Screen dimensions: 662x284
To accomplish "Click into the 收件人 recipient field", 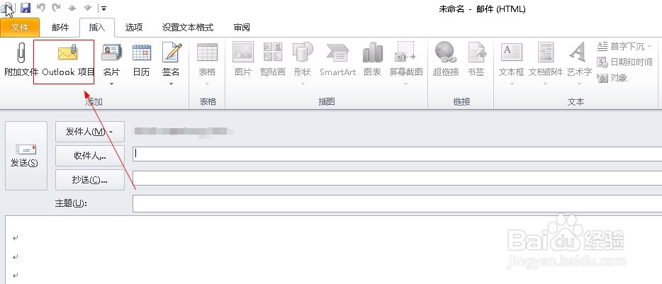I will (x=397, y=154).
